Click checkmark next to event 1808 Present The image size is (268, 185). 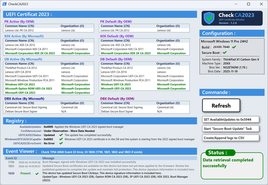(37, 174)
